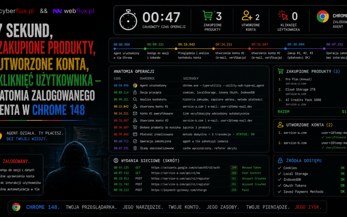Click the chrome.exe --type=utility command text

point(223,86)
